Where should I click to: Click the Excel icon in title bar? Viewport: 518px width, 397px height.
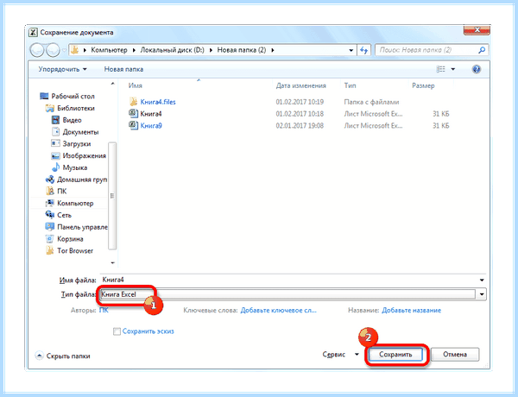pos(33,33)
